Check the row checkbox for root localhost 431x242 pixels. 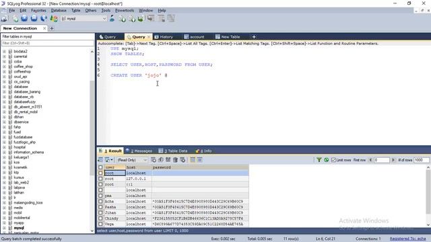point(100,173)
